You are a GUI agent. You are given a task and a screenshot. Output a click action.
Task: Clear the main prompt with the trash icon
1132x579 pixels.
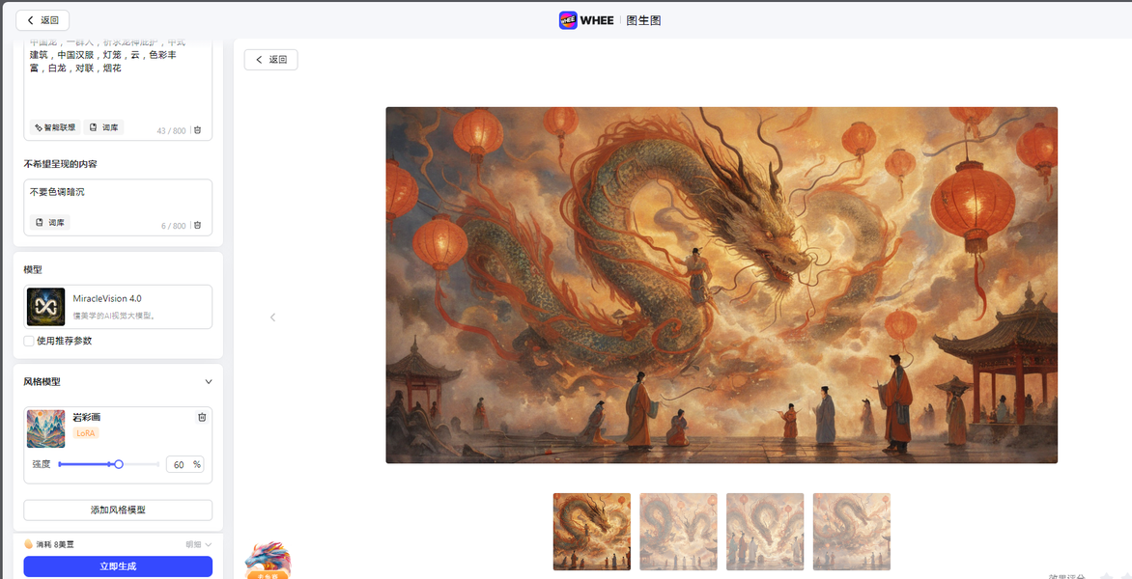tap(198, 130)
